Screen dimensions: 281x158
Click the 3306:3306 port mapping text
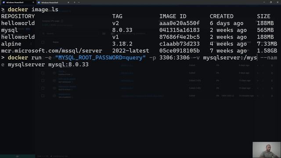click(174, 57)
